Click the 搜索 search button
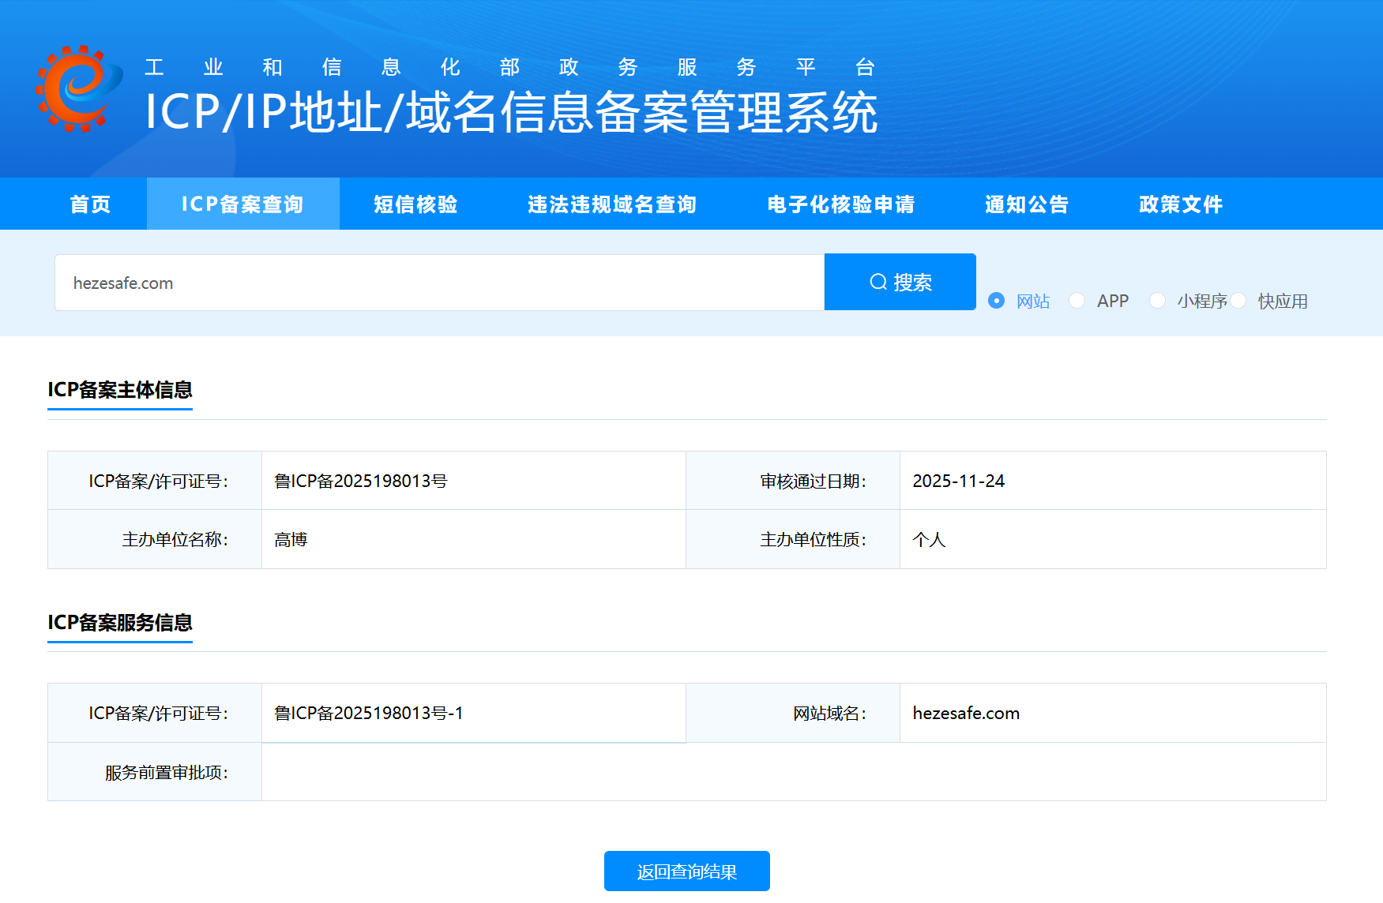The width and height of the screenshot is (1383, 903). 900,282
